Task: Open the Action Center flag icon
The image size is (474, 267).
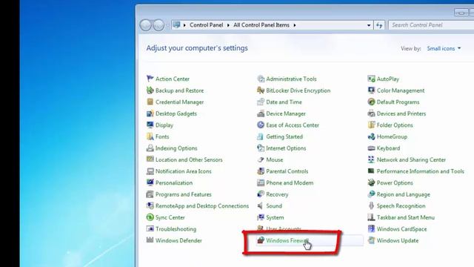Action: [x=150, y=79]
